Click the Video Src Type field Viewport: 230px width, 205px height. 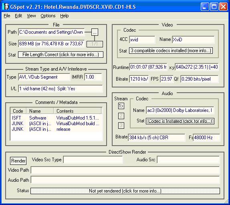point(93,160)
